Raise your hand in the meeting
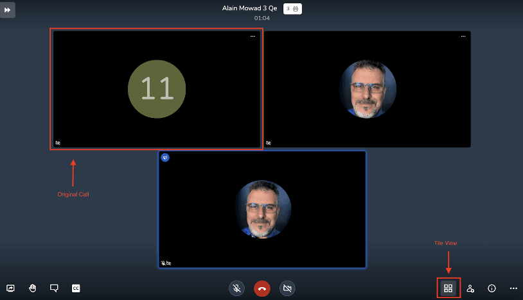Screen dimensions: 523x300 [x=32, y=288]
